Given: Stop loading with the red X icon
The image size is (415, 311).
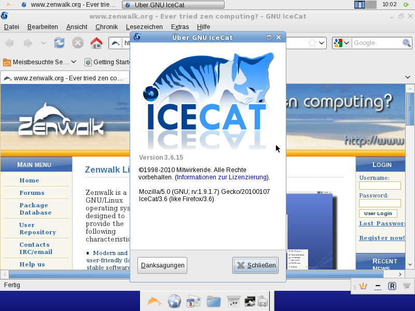Looking at the screenshot, I should coord(78,43).
